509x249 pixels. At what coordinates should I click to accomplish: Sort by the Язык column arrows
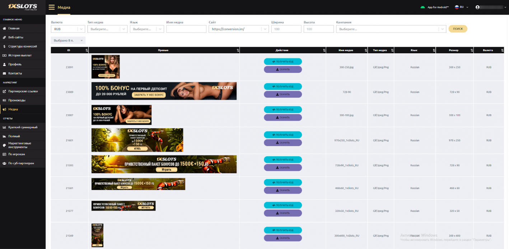tap(434, 51)
